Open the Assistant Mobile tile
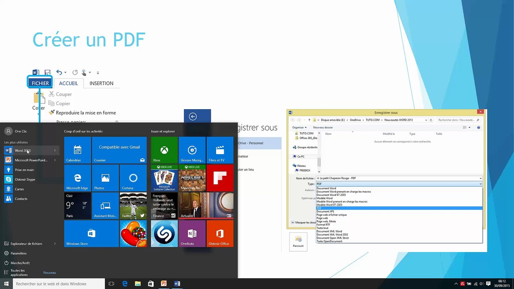Viewport: 514px width, 289px height. tap(105, 206)
